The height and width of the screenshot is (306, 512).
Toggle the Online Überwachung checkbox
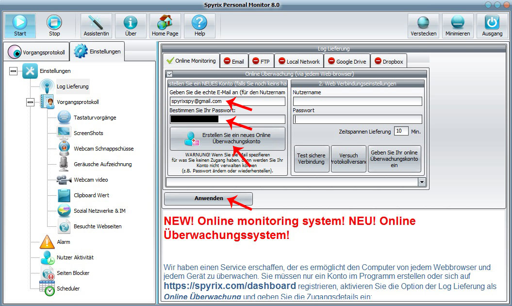point(169,74)
